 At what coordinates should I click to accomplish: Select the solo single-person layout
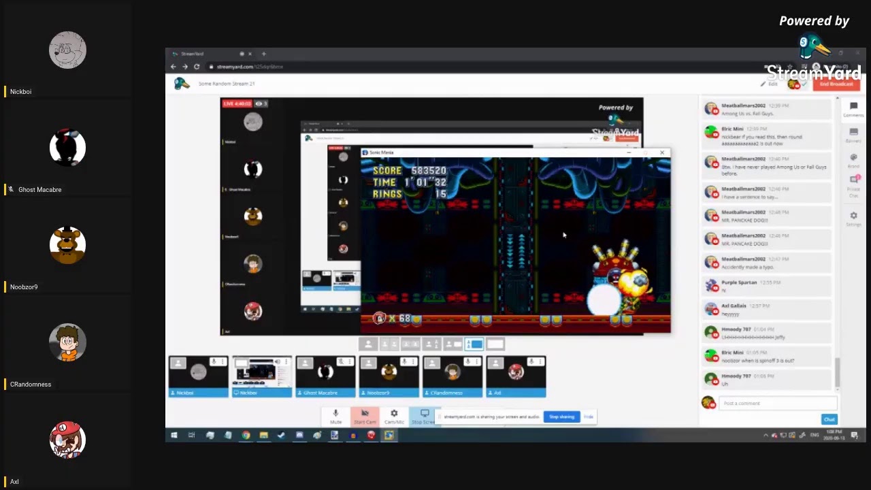(x=368, y=344)
